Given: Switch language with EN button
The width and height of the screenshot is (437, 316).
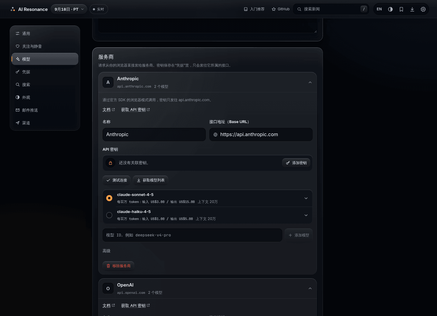Looking at the screenshot, I should pos(379,9).
